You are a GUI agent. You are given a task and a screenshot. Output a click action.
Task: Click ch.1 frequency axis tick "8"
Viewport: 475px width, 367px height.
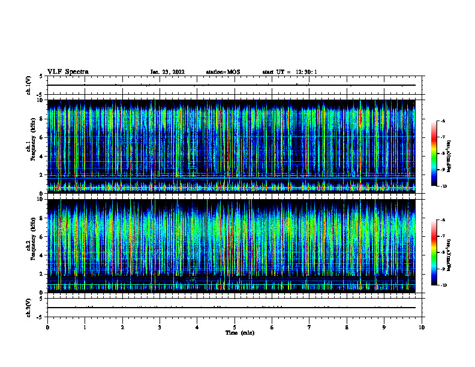click(41, 119)
